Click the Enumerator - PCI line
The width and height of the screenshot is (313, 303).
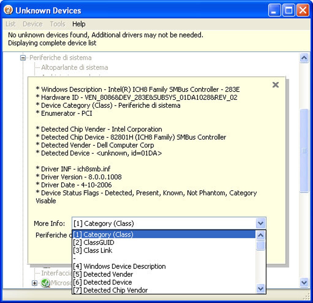[x=64, y=113]
